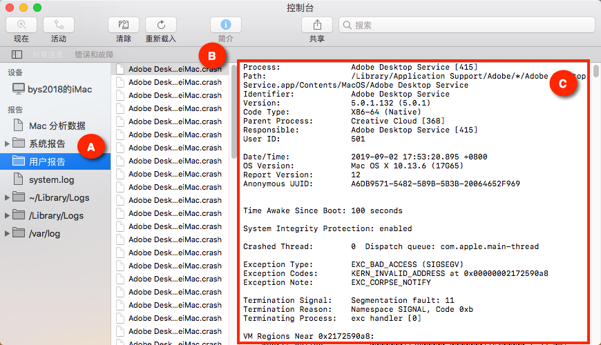
Task: Click the crash file list scrollbar
Action: (x=233, y=111)
